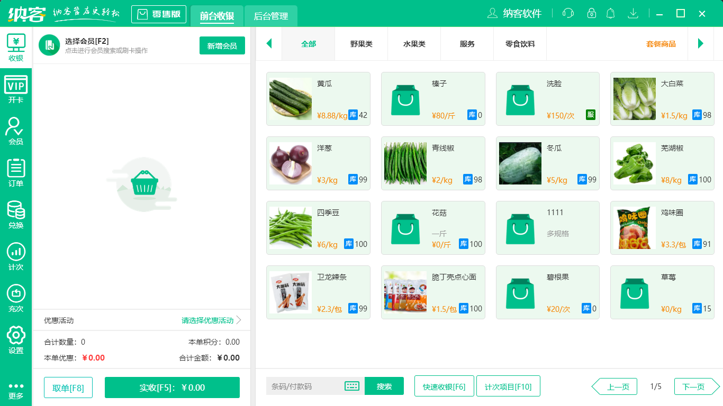Click the download icon in title bar
723x406 pixels.
pos(633,13)
